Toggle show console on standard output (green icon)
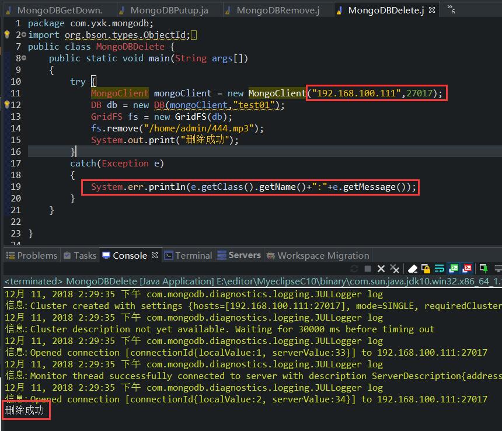 [x=454, y=268]
